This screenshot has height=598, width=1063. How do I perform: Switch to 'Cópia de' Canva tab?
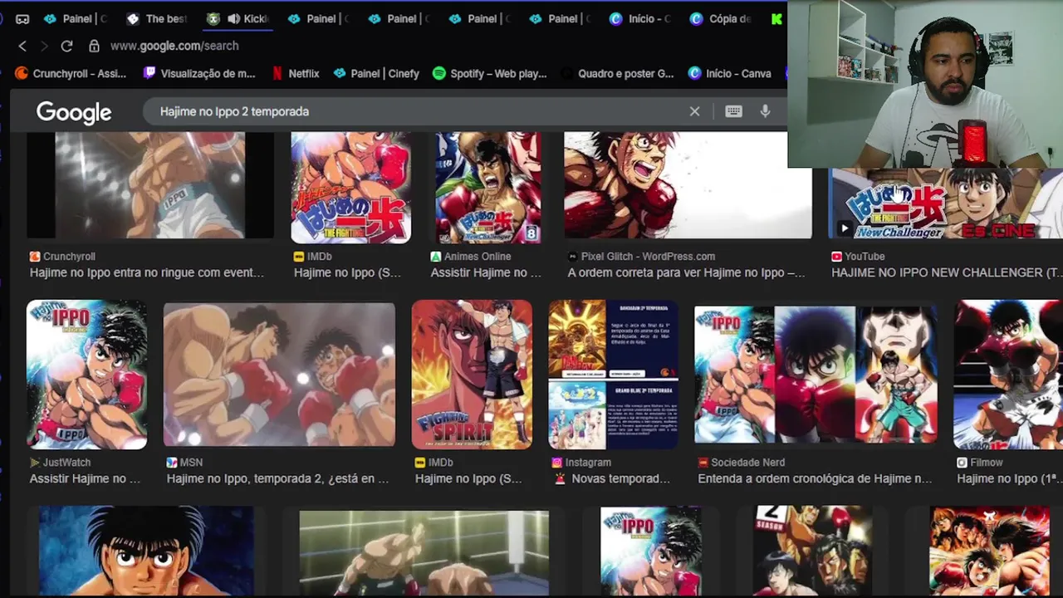coord(721,18)
